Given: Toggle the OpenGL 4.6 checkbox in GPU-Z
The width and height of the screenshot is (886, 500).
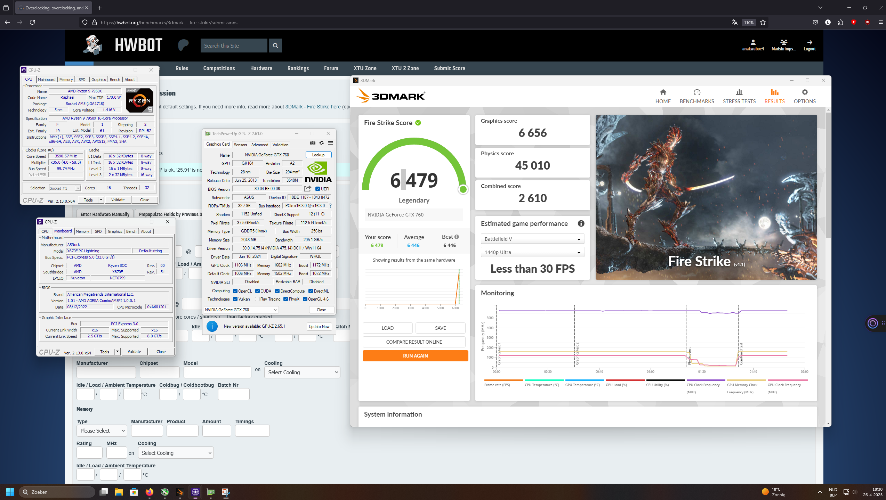Looking at the screenshot, I should tap(305, 299).
